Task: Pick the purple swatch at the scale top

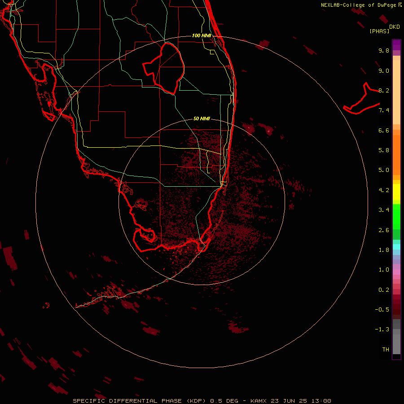Action: tap(396, 45)
